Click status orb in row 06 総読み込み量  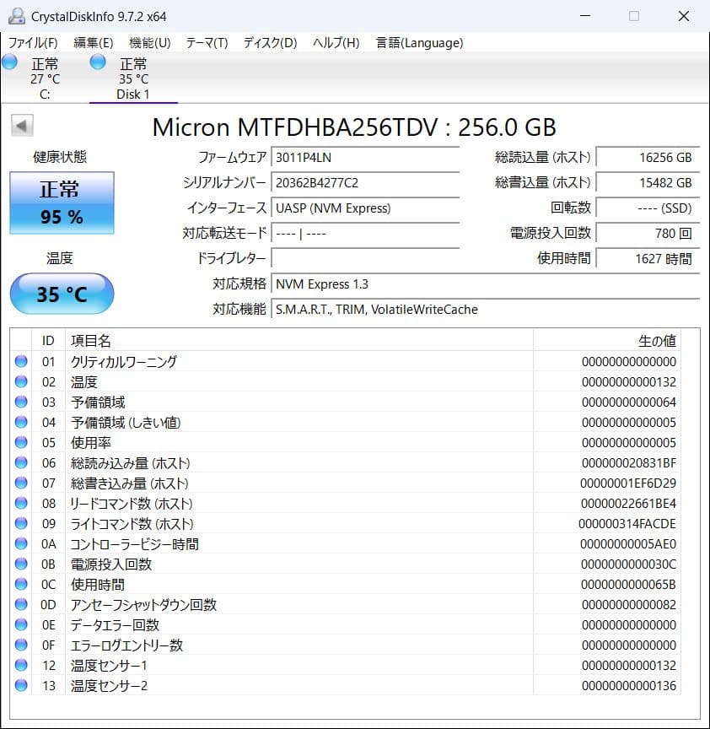pyautogui.click(x=21, y=462)
